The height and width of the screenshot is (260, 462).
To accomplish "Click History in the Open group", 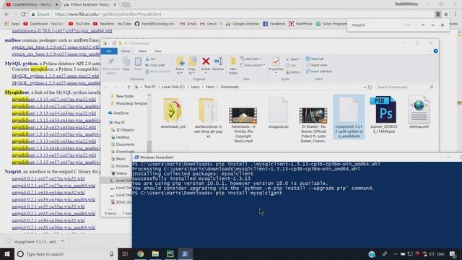I will pos(293,72).
